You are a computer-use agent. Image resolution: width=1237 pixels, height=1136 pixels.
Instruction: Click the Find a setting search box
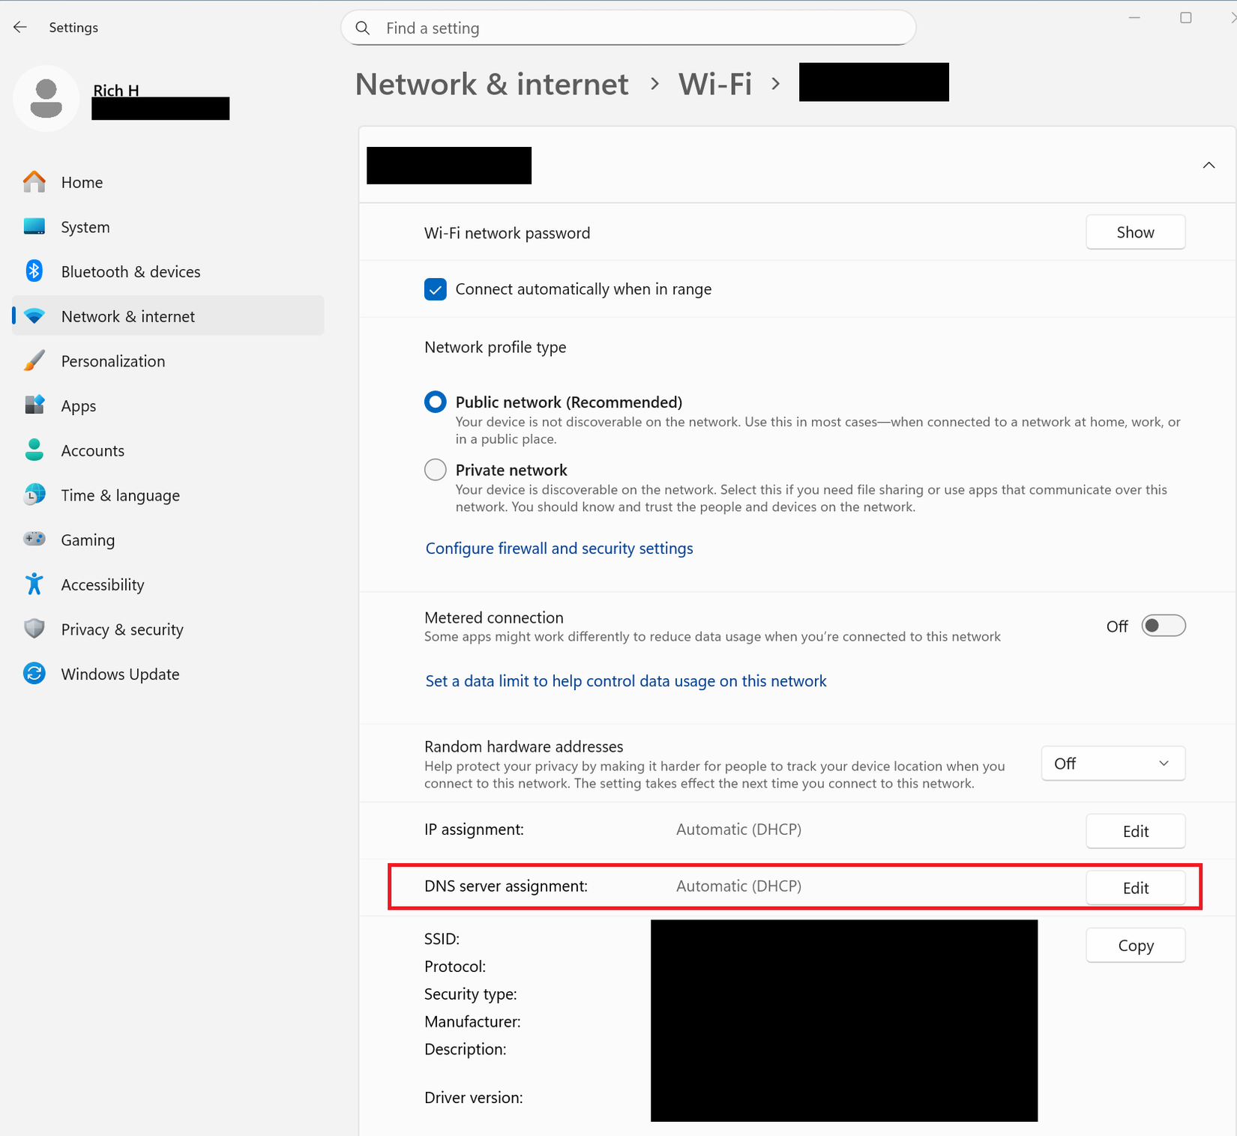(628, 28)
